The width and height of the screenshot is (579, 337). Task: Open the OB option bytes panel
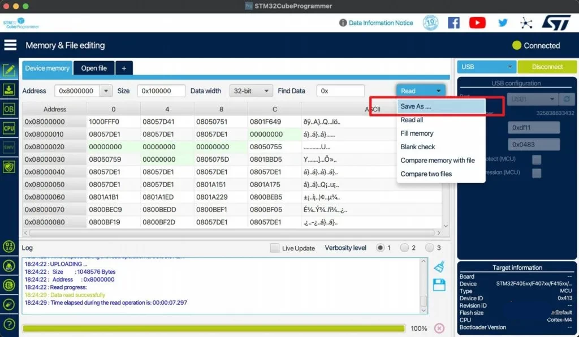(x=9, y=109)
